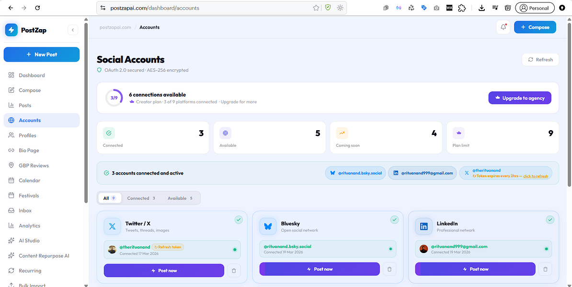Click Upgrade to agency button
This screenshot has height=287, width=572.
coord(520,98)
